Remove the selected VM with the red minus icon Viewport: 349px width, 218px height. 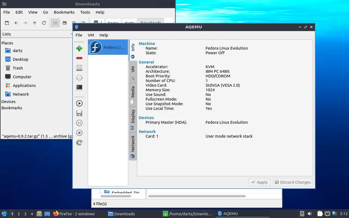tap(79, 58)
